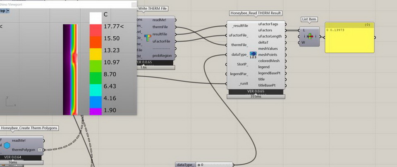The height and width of the screenshot is (167, 397).
Task: Open the viewport Top view dropdown
Action: pos(7,11)
